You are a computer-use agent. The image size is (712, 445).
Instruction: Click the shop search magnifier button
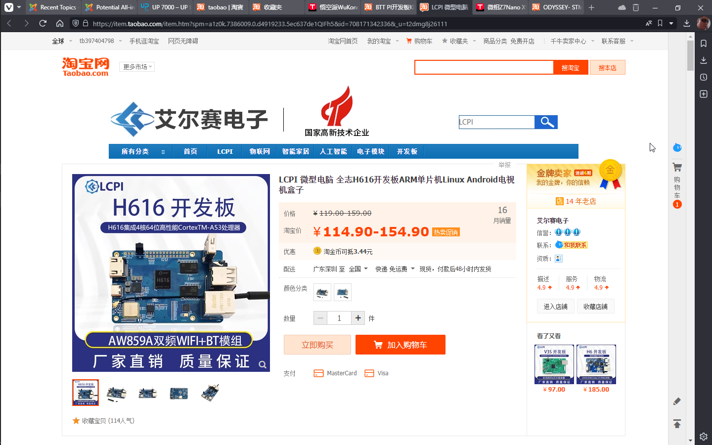546,122
